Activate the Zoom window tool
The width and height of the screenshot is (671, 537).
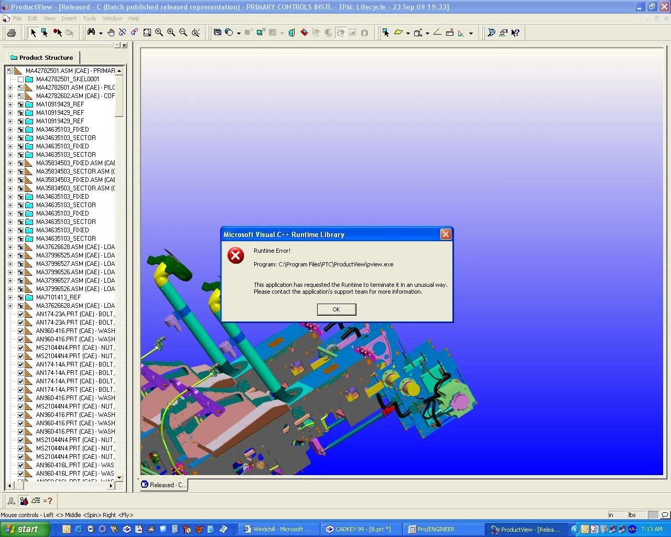(x=147, y=33)
